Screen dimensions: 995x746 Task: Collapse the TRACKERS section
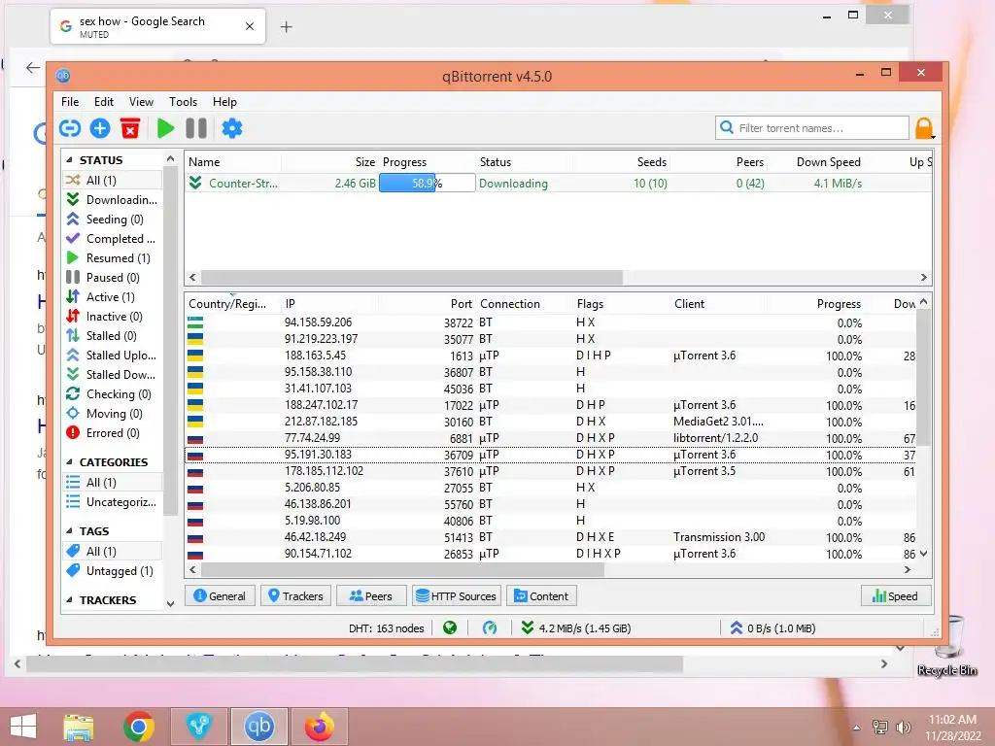click(x=69, y=599)
